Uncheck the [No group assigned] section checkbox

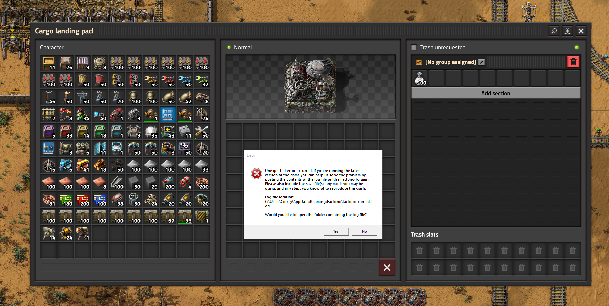coord(419,62)
